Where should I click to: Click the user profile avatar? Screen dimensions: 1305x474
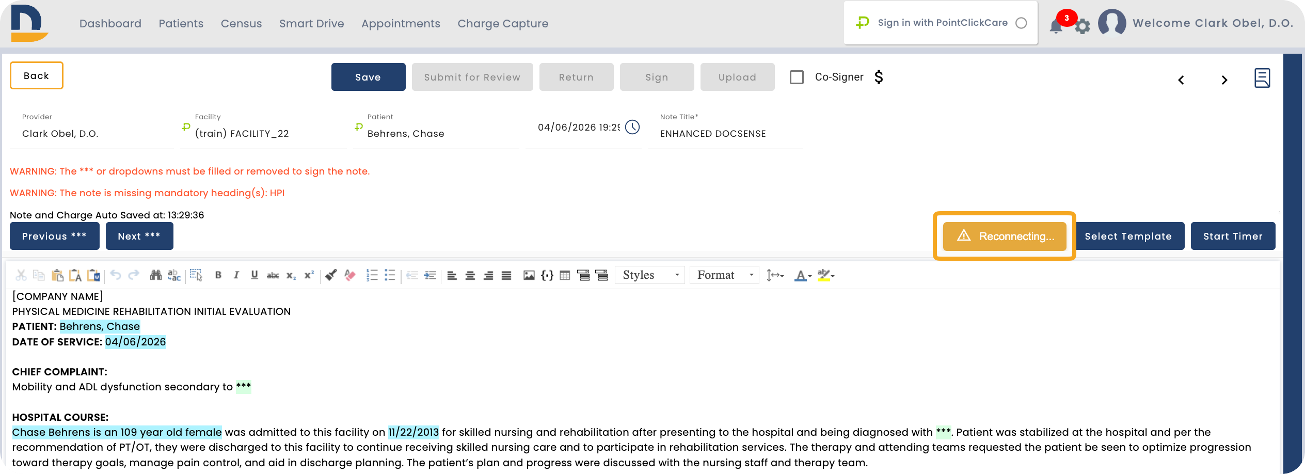[1112, 23]
